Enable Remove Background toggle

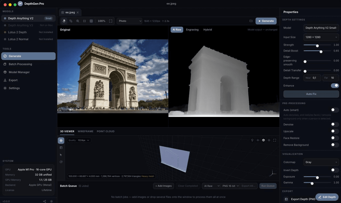click(x=335, y=145)
